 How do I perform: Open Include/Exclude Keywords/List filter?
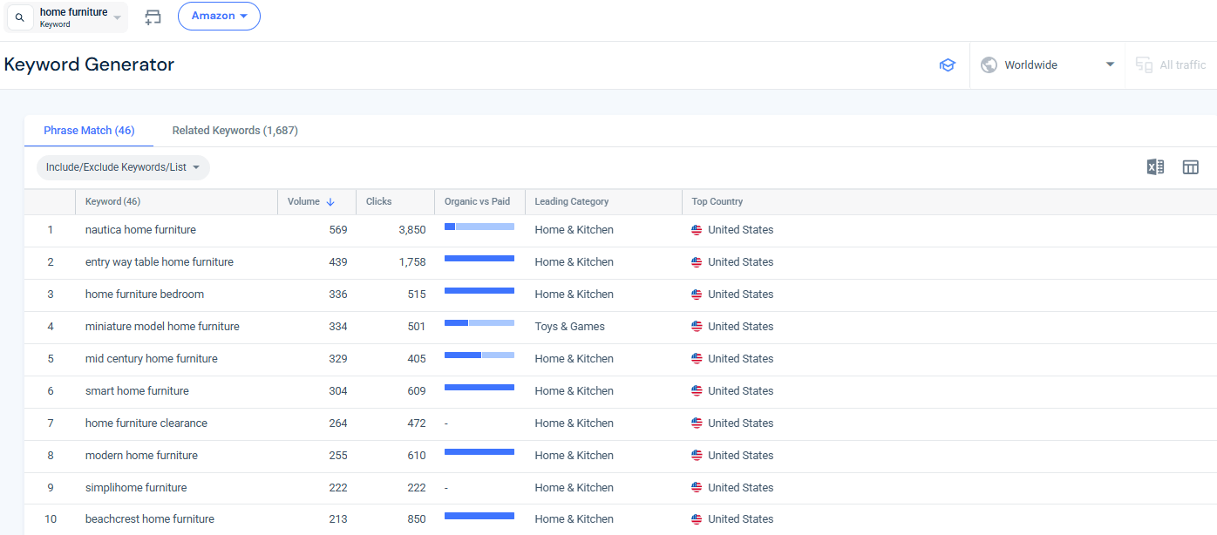click(123, 167)
